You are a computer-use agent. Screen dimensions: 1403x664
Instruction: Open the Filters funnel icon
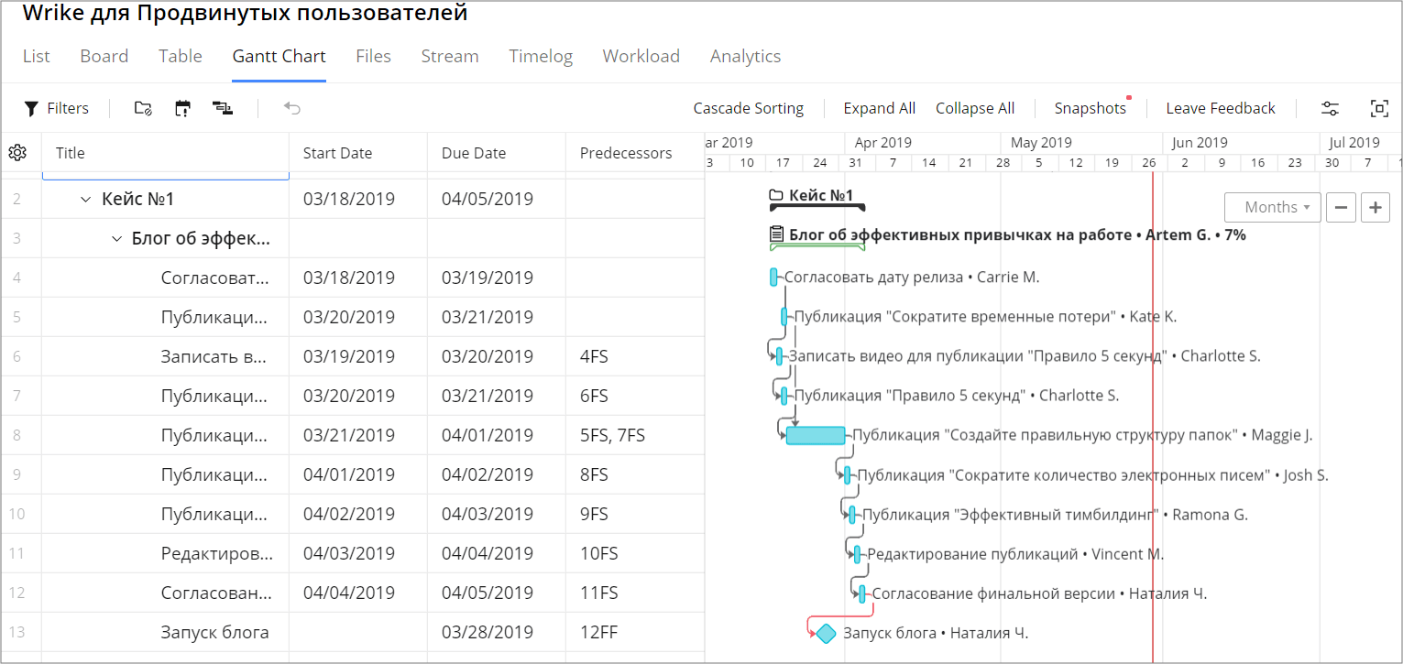[x=31, y=108]
